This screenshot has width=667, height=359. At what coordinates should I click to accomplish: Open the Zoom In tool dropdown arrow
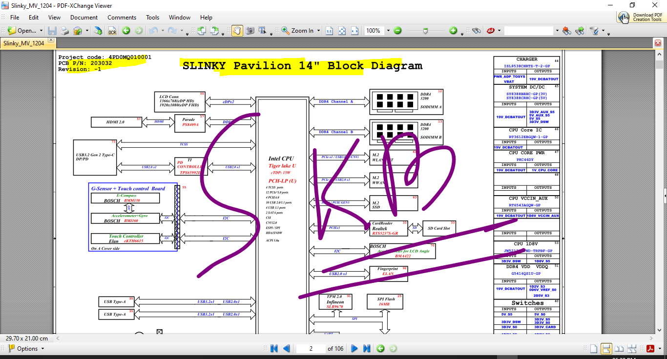pos(318,31)
